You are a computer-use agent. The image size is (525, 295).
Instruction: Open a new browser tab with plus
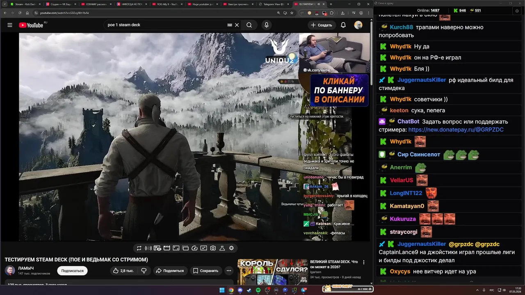click(x=331, y=4)
